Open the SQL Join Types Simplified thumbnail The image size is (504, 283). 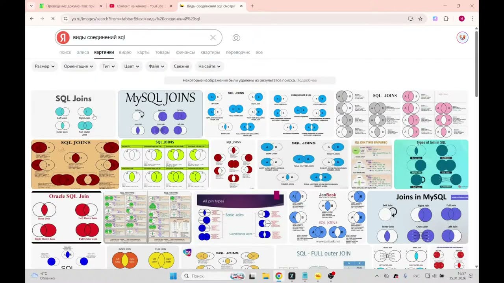point(372,164)
